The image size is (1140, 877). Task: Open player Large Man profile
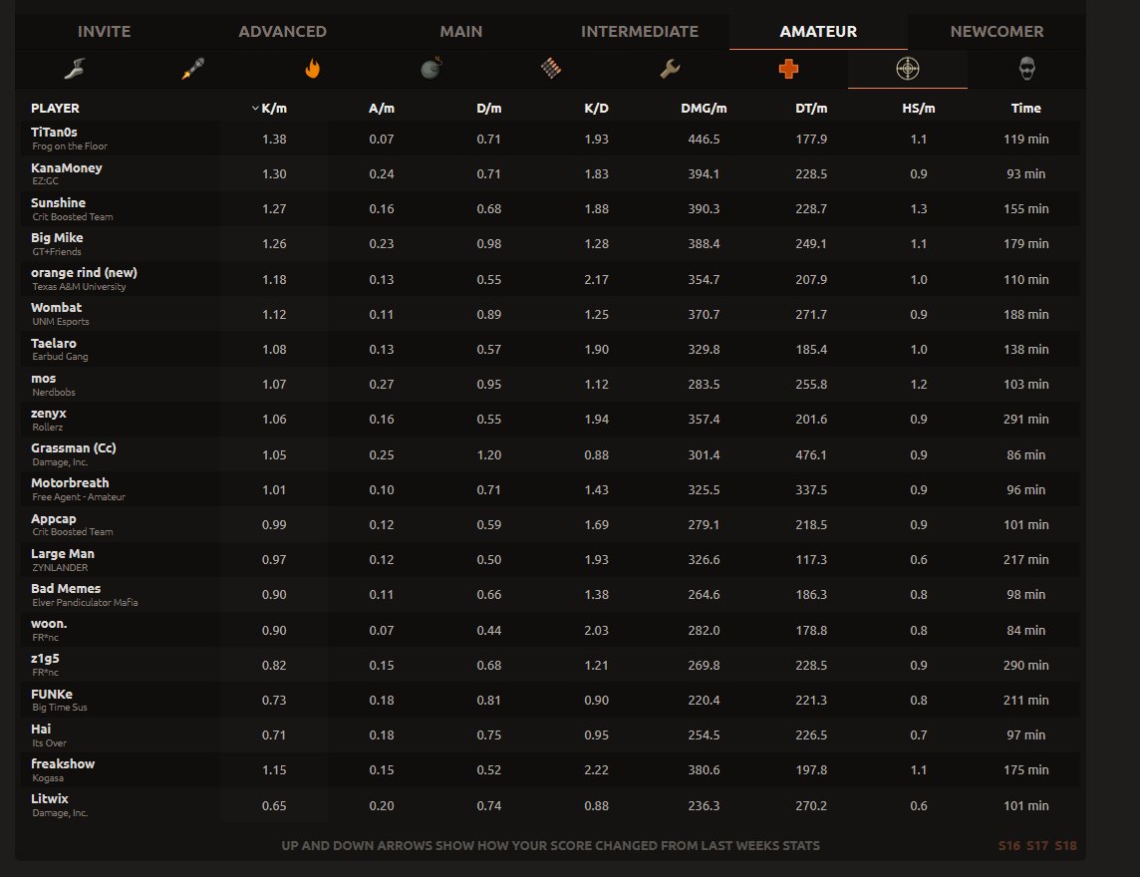coord(63,553)
